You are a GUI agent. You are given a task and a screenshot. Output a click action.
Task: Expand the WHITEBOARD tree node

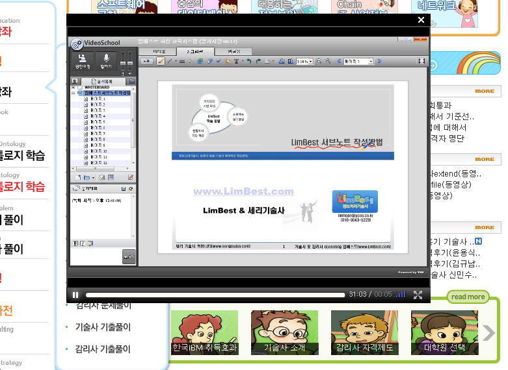pyautogui.click(x=74, y=88)
